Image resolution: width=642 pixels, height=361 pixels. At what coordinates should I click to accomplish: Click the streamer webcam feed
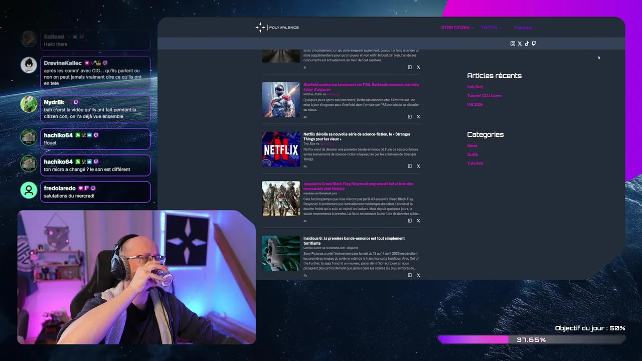pos(136,277)
